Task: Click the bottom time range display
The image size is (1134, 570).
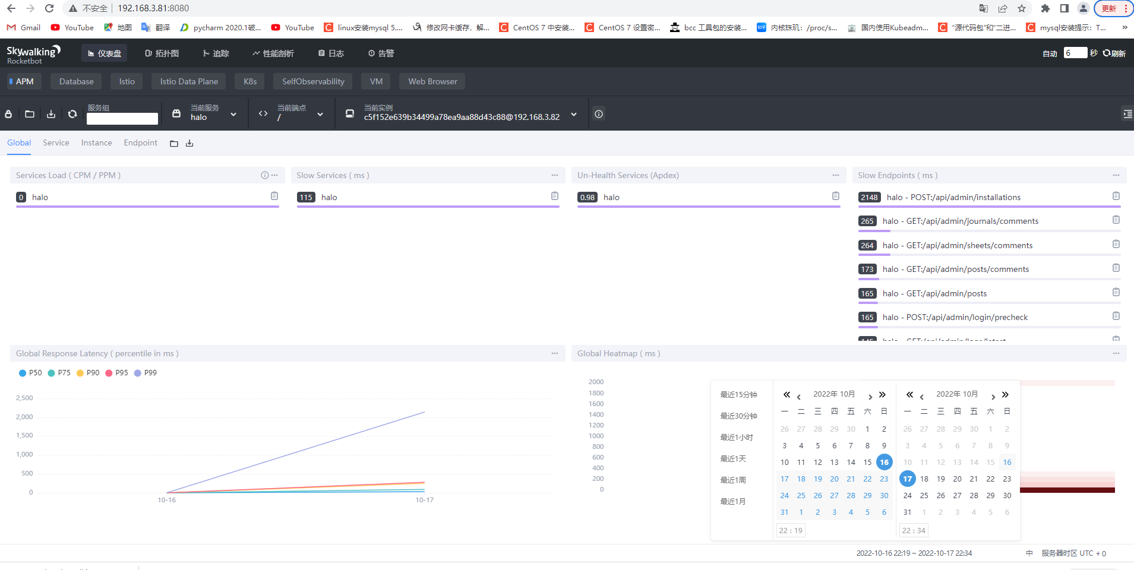Action: tap(914, 553)
